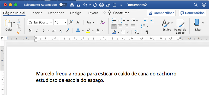Align text to the left
This screenshot has width=209, height=95.
114,26
